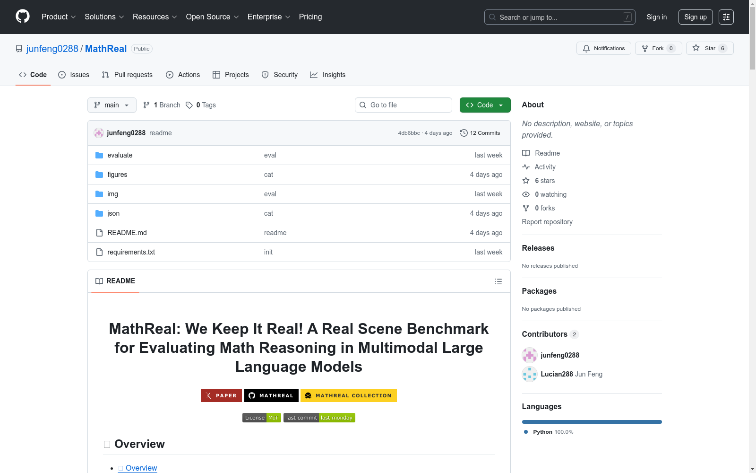Open the requirements.txt file
The width and height of the screenshot is (756, 473).
pyautogui.click(x=131, y=252)
